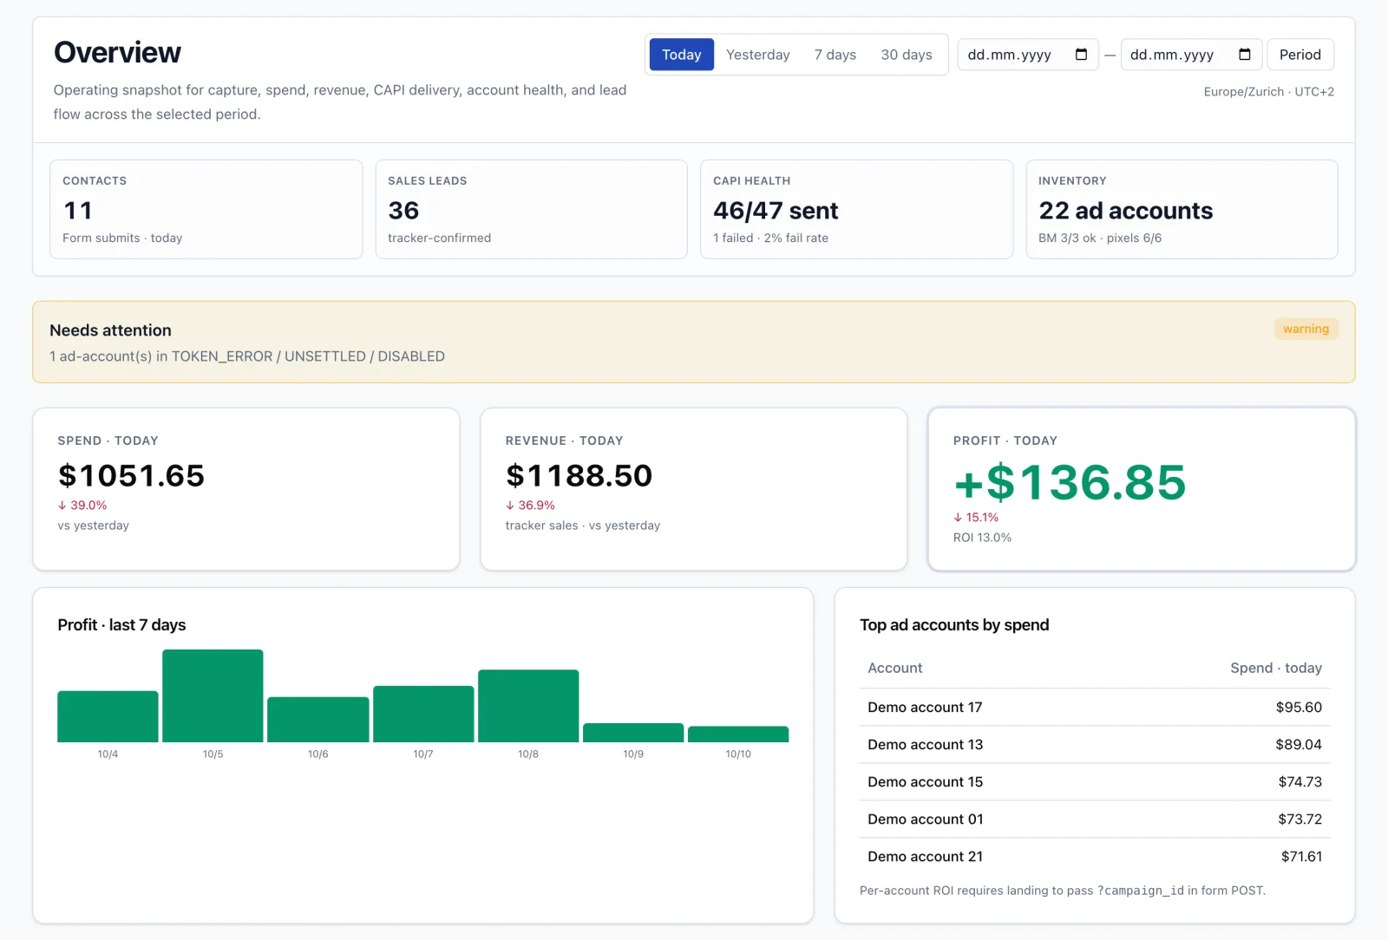Screen dimensions: 1388x940
Task: Click the Needs attention heading
Action: 110,330
